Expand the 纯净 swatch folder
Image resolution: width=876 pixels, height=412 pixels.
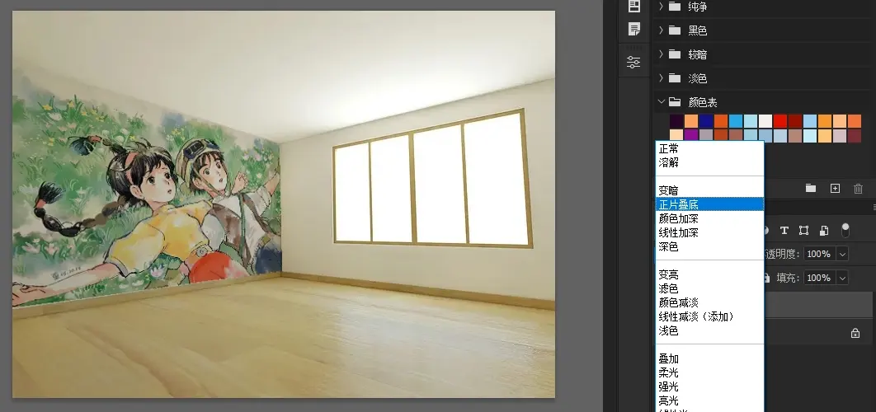coord(662,7)
